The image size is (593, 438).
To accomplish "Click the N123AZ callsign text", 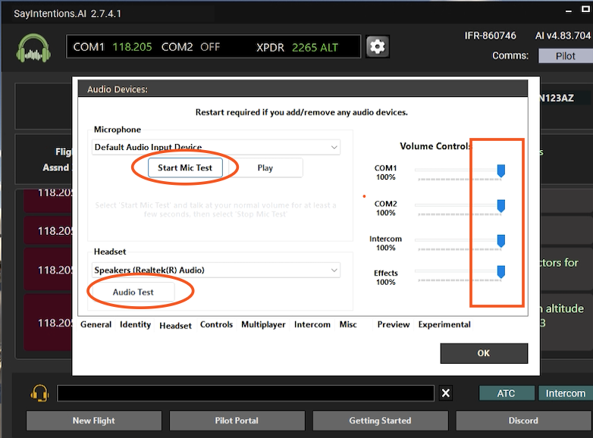I will [x=557, y=99].
